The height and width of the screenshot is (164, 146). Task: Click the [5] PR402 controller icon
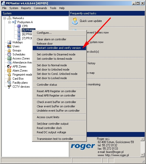(19, 30)
